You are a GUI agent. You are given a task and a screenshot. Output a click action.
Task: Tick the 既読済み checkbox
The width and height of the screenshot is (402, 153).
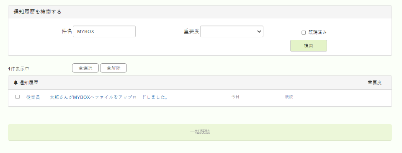(304, 33)
